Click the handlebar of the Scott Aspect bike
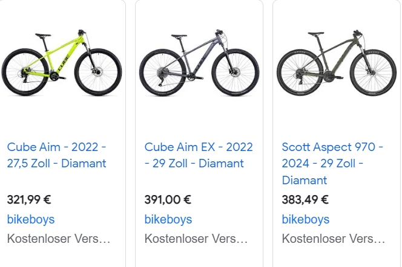 (357, 33)
